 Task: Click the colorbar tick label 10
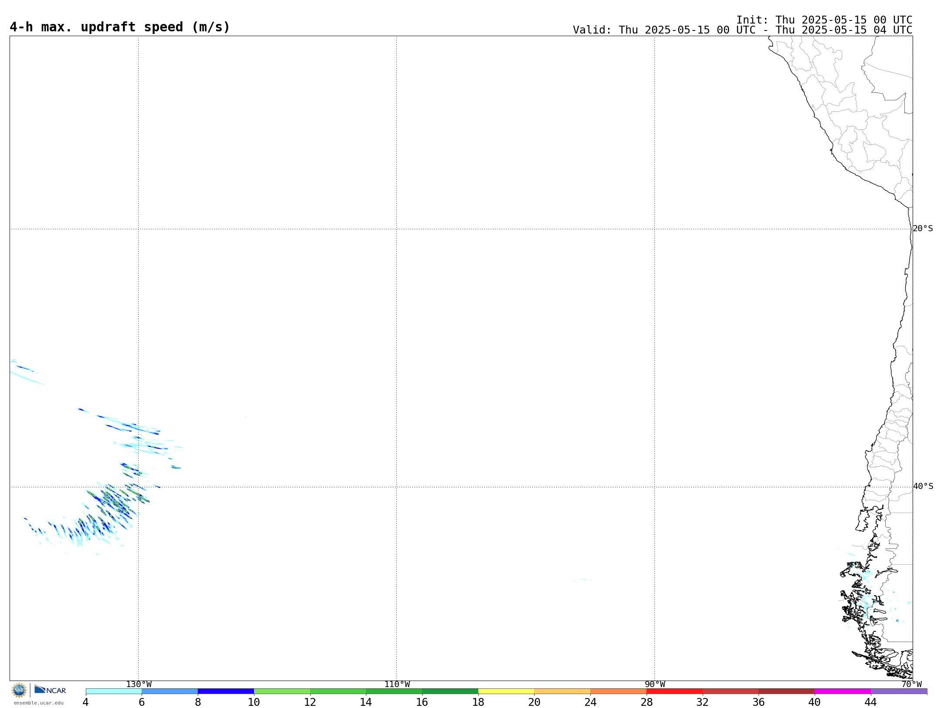(254, 702)
